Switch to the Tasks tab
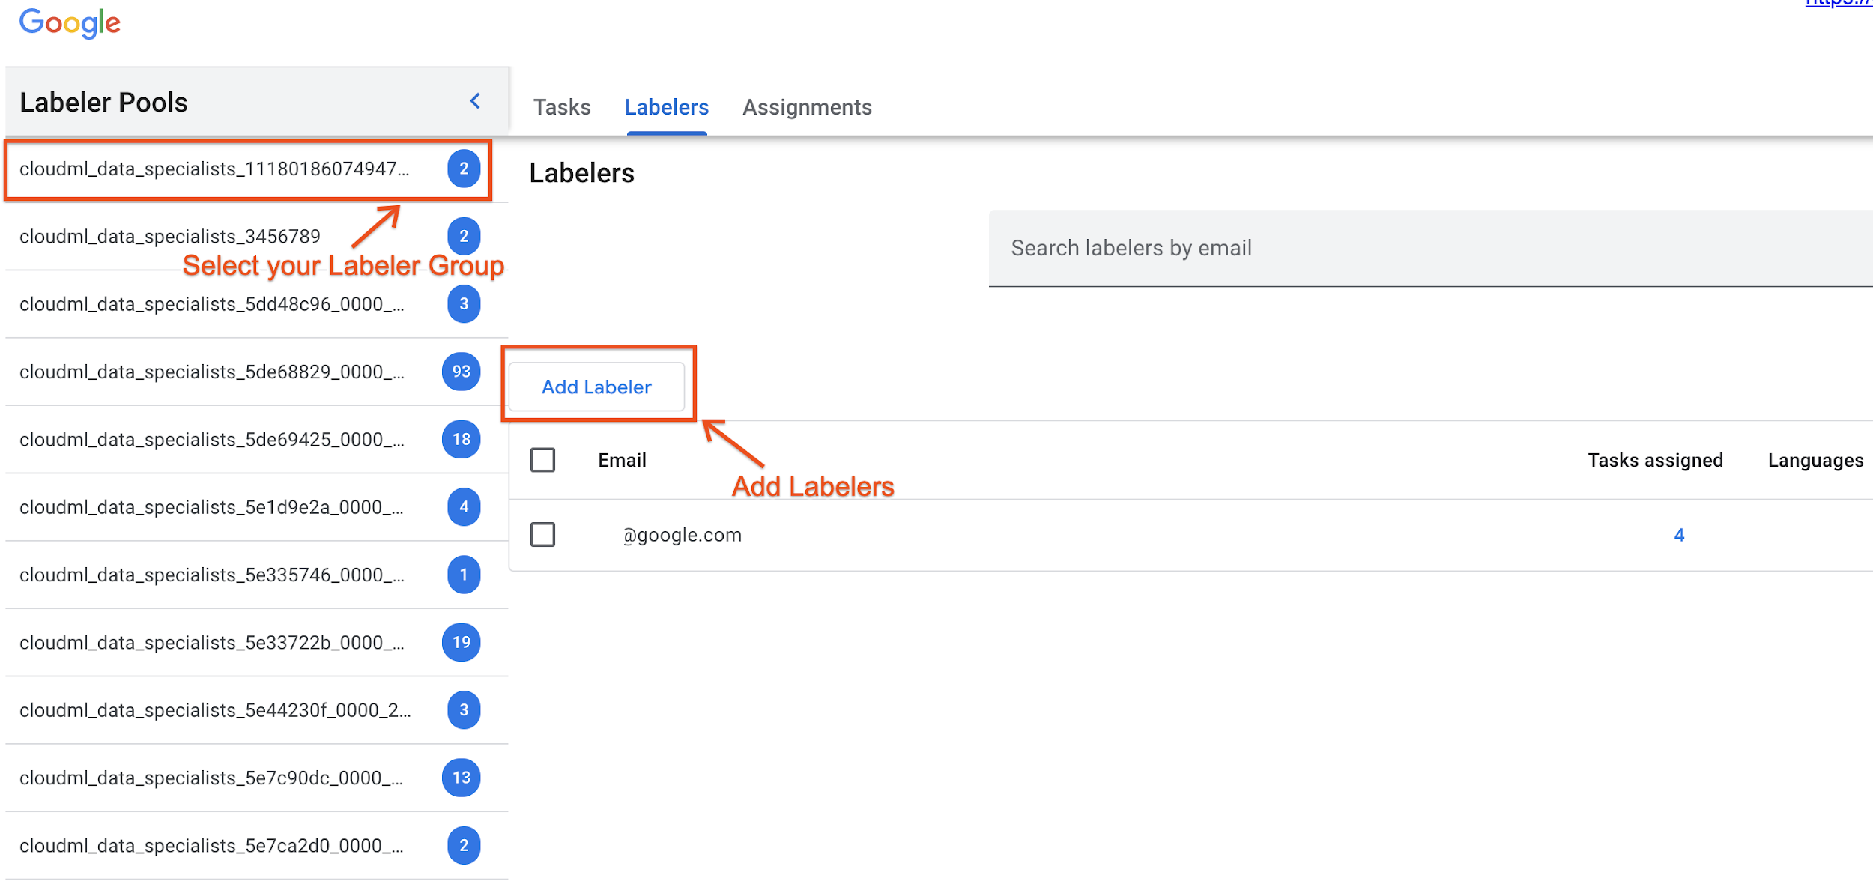This screenshot has height=884, width=1873. tap(562, 107)
